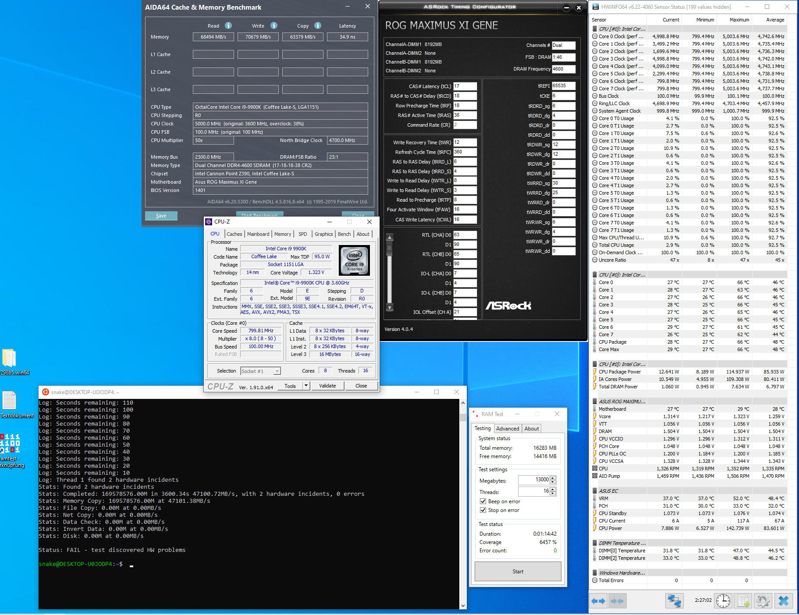799x615 pixels.
Task: Click the terminal scrollbar down arrow
Action: coord(463,605)
